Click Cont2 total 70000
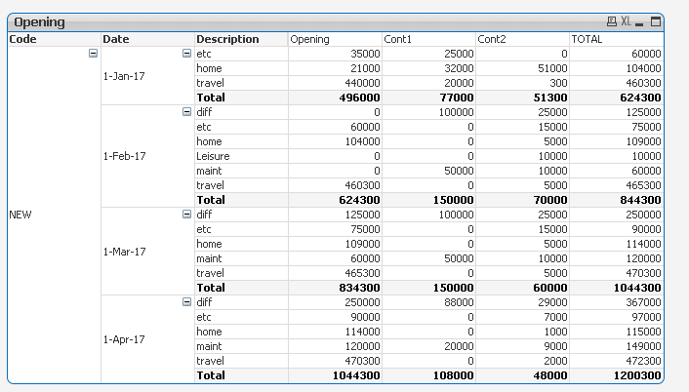This screenshot has height=392, width=689. 522,200
